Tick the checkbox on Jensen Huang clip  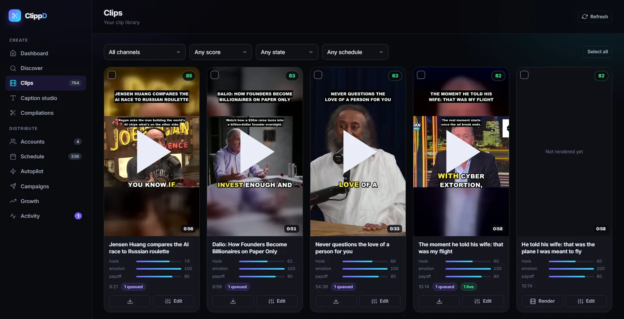tap(112, 75)
